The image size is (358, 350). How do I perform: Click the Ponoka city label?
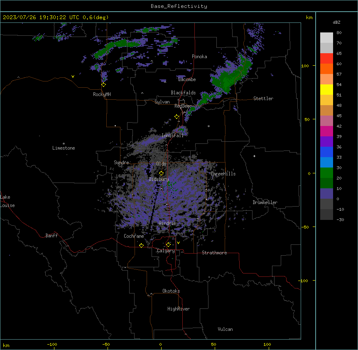(199, 57)
